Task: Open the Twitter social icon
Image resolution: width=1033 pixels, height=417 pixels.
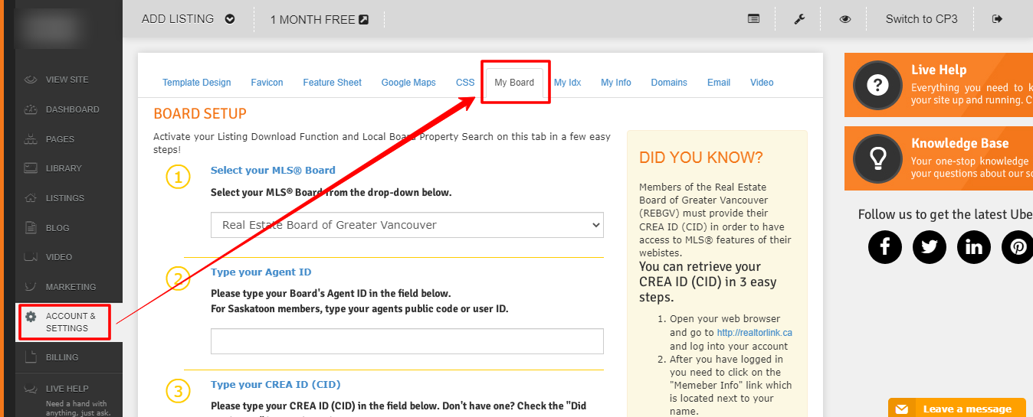Action: (x=930, y=247)
